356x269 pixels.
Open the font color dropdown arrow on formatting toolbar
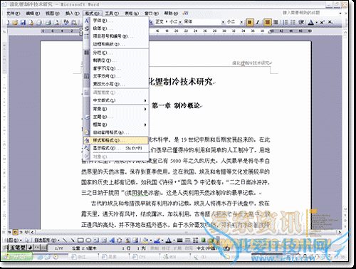(317, 23)
